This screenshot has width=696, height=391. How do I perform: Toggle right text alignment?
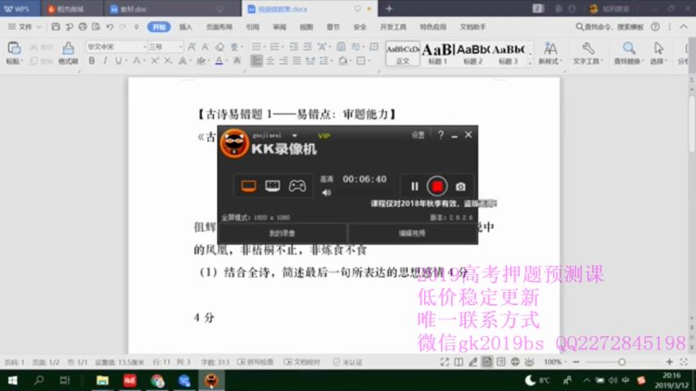point(283,61)
